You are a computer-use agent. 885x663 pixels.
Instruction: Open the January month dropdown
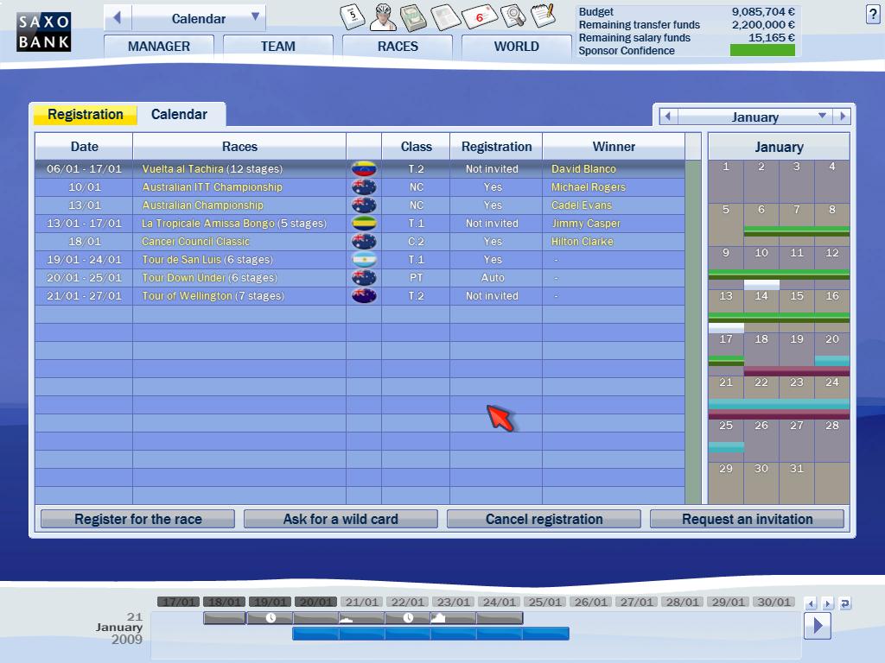pos(822,117)
